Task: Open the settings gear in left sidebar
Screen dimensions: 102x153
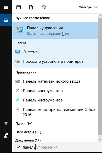Action: point(6,123)
